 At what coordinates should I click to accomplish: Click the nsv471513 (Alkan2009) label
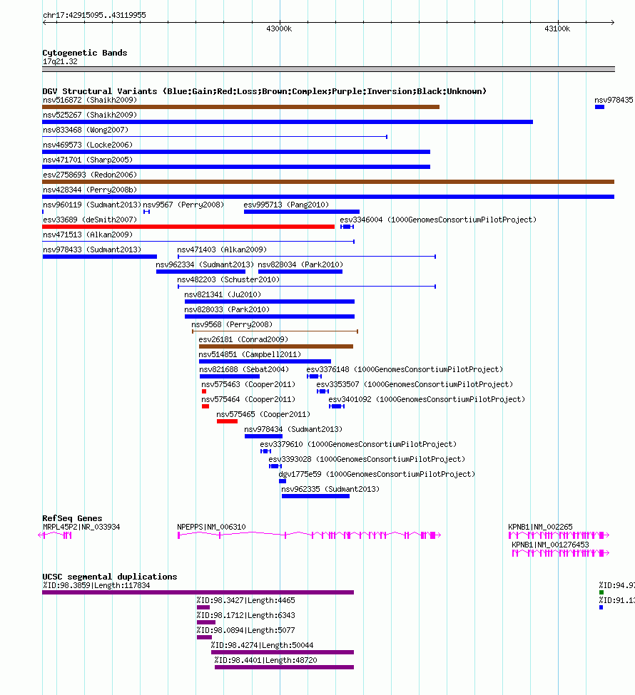click(x=88, y=235)
